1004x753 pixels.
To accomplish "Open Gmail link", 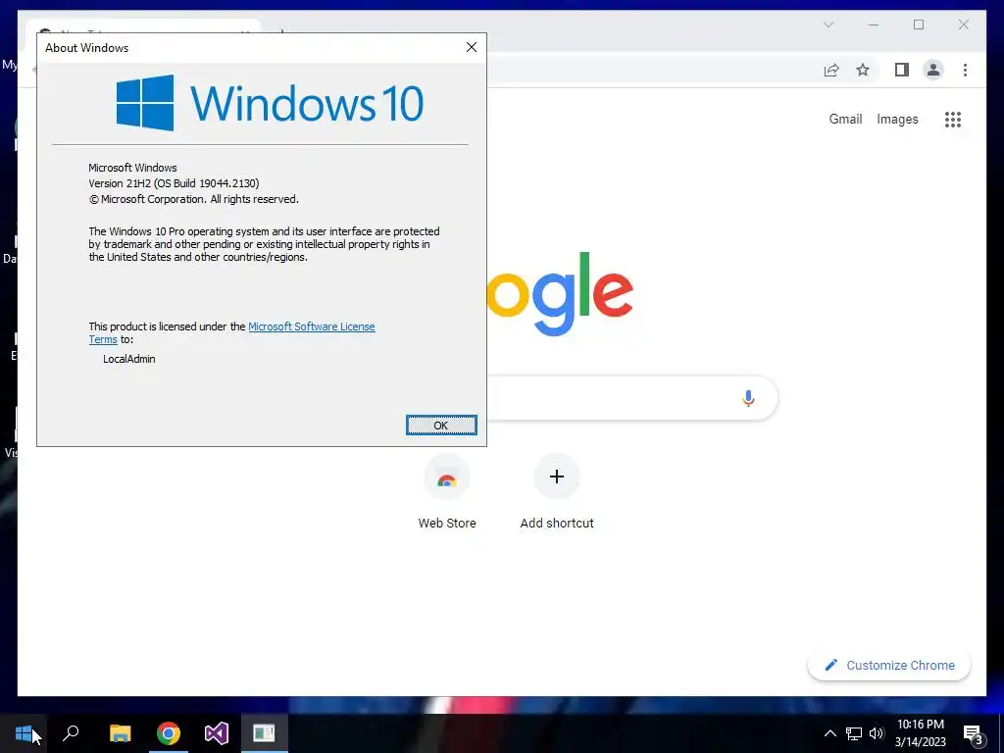I will [845, 119].
